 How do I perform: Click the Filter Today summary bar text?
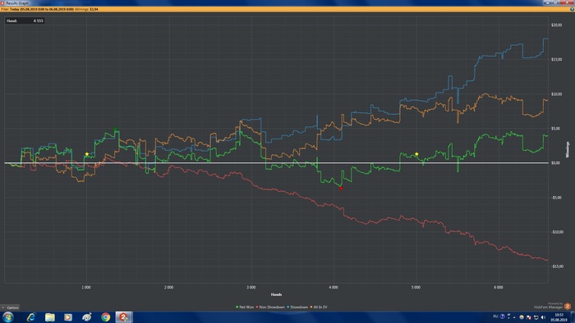tap(49, 9)
